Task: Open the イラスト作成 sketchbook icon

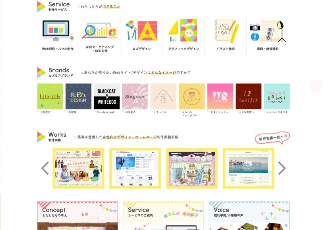Action: (226, 31)
